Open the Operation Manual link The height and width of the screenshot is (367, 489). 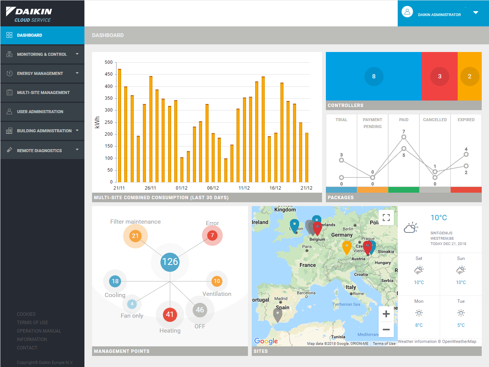tap(39, 331)
